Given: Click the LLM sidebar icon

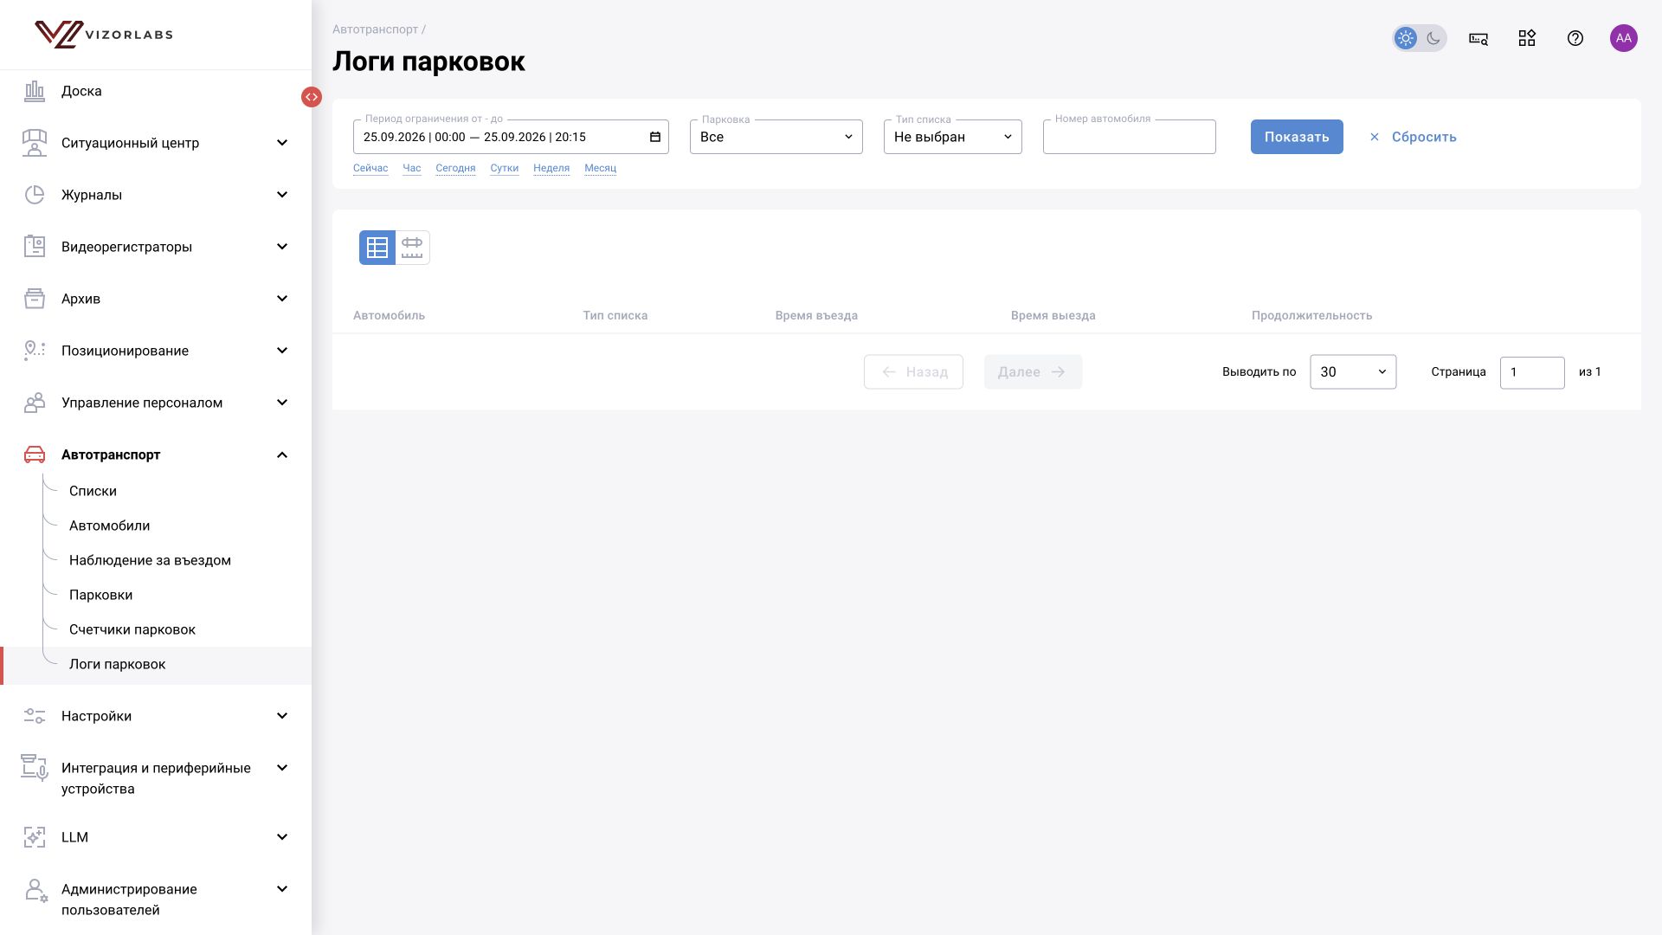Looking at the screenshot, I should 35,837.
